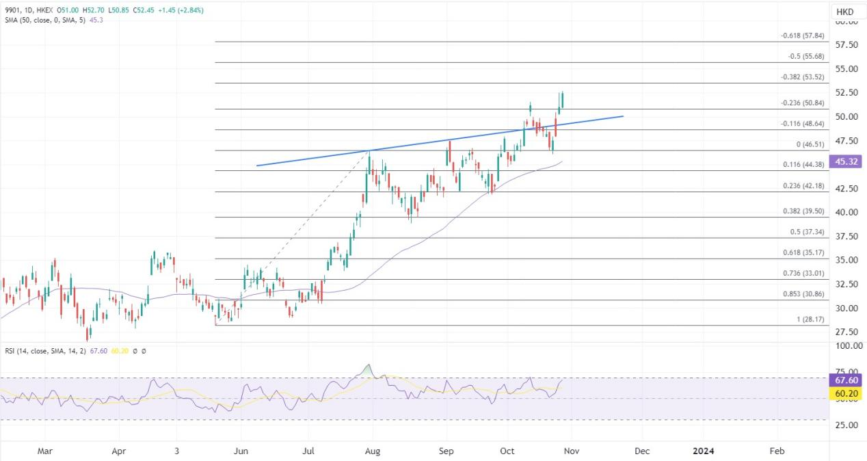Click the 45.3 SMA legend value
867x461 pixels.
[96, 20]
